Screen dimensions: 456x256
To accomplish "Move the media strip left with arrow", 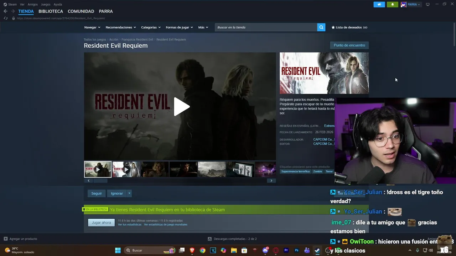I will pos(88,181).
